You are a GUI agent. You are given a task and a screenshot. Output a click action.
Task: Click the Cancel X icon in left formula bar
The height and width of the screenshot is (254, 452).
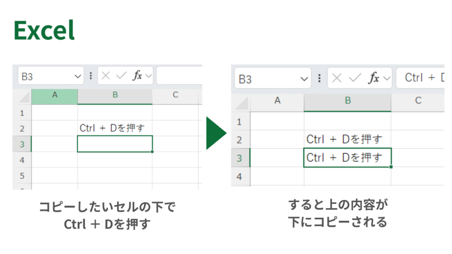[105, 76]
